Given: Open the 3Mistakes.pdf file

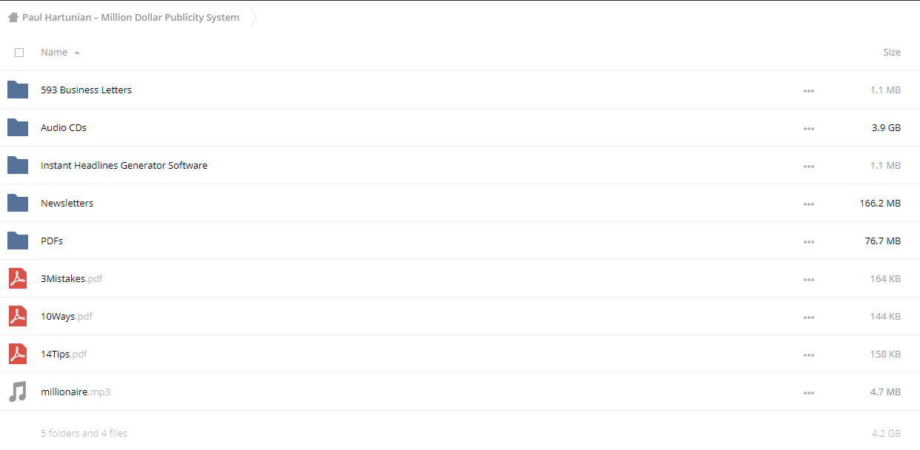Looking at the screenshot, I should [71, 278].
